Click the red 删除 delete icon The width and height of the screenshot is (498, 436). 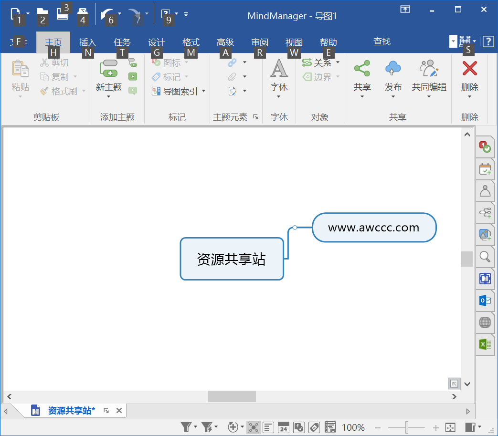click(470, 68)
